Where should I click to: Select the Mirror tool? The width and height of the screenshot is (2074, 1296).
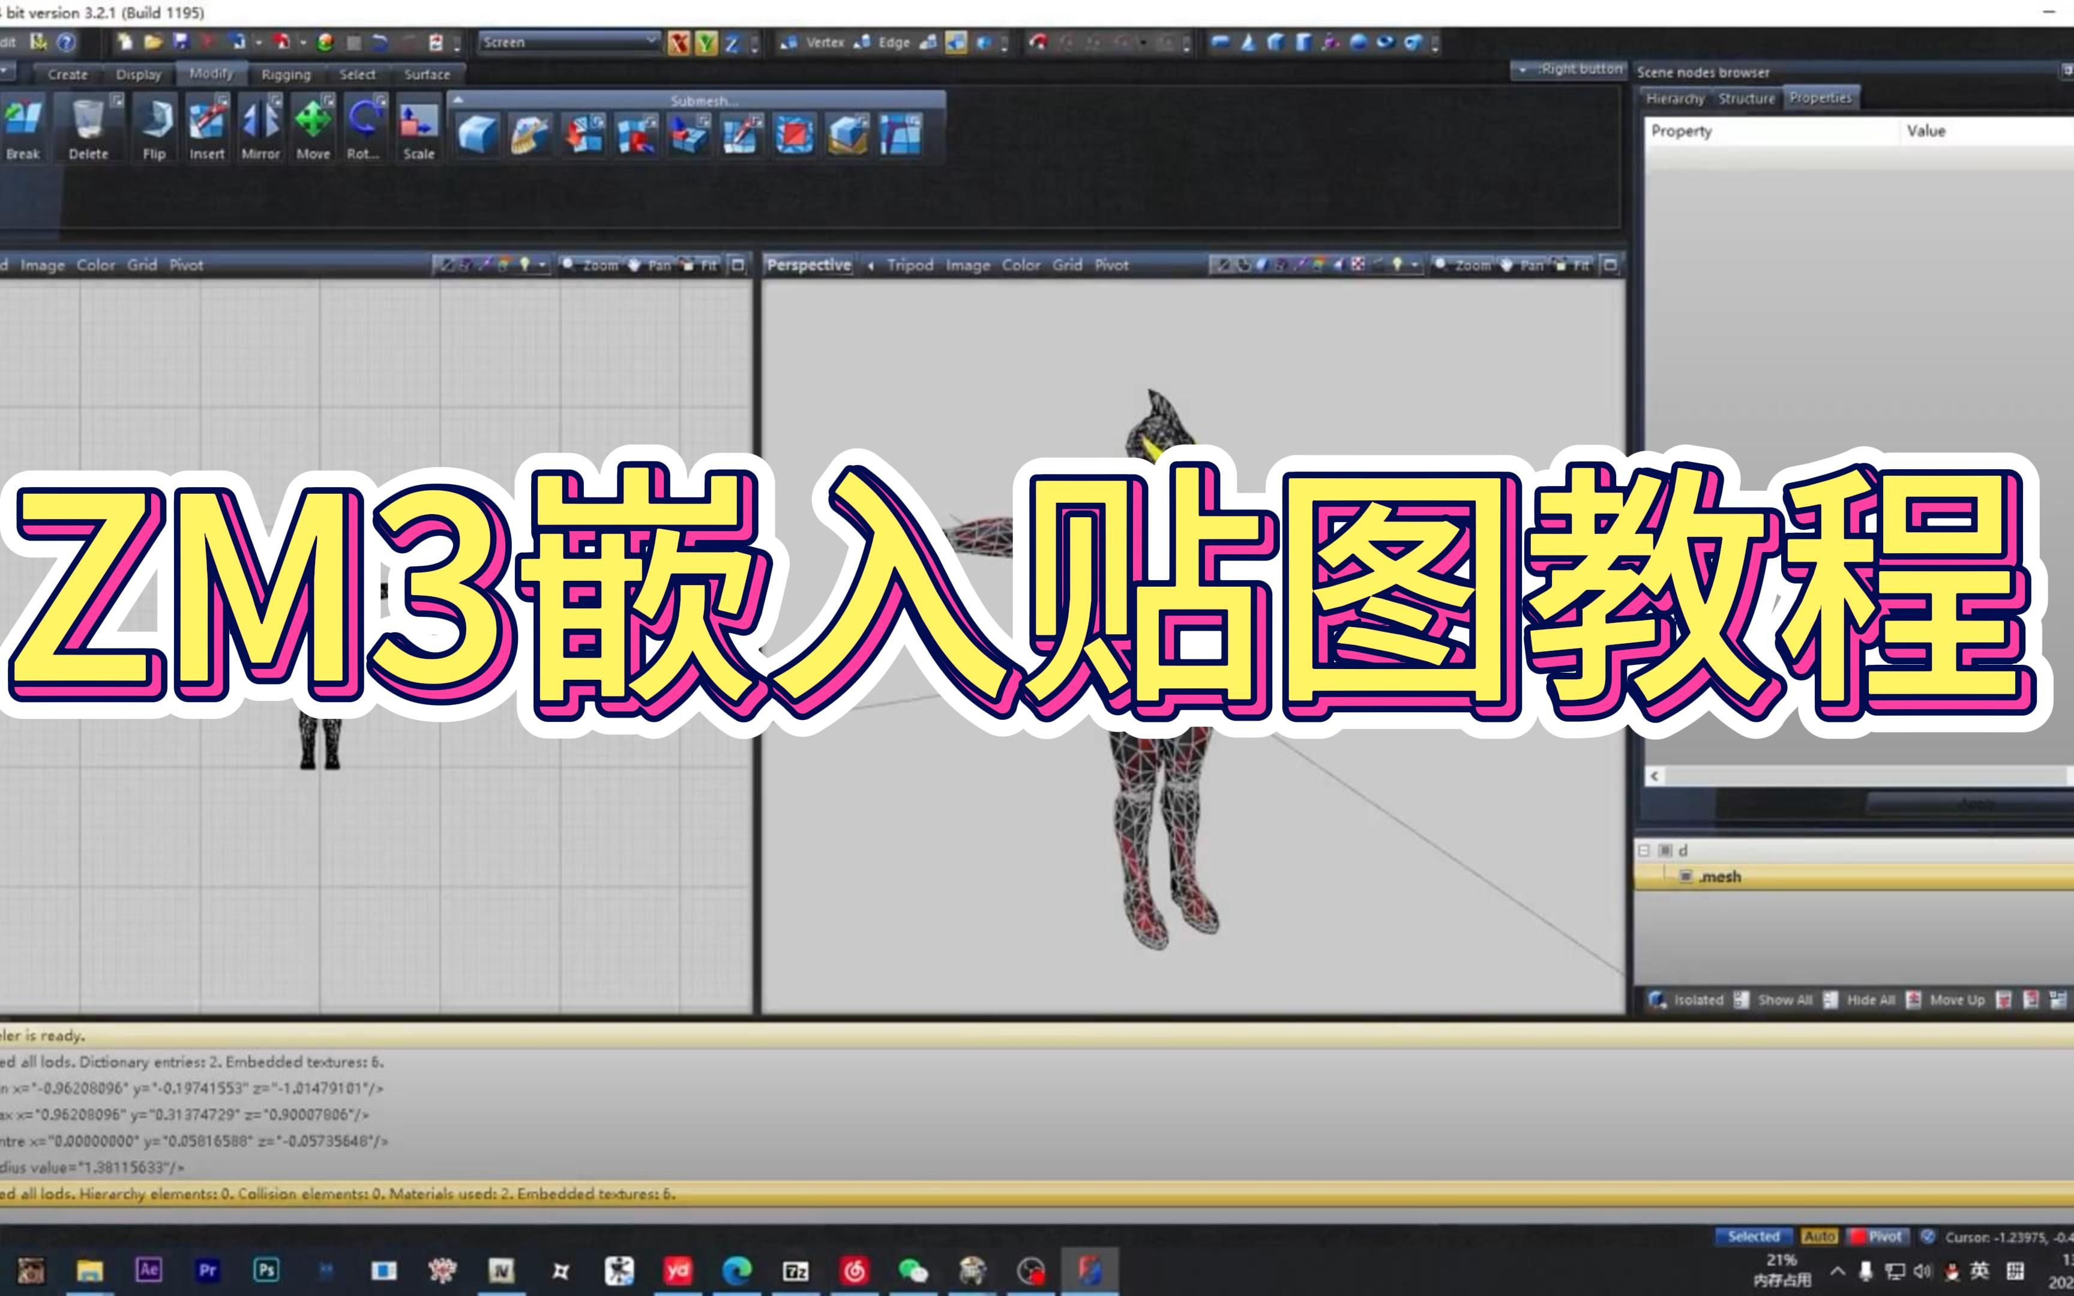[x=260, y=128]
